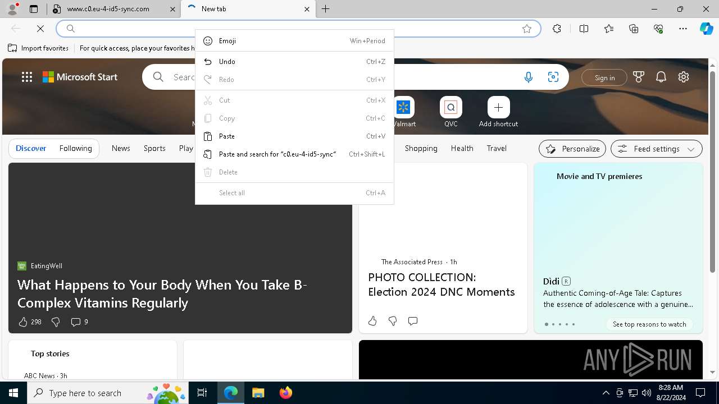Screen dimensions: 719x404
Task: Open PHOTO COLLECTION Election 2024 DNC Moments
Action: (x=442, y=284)
